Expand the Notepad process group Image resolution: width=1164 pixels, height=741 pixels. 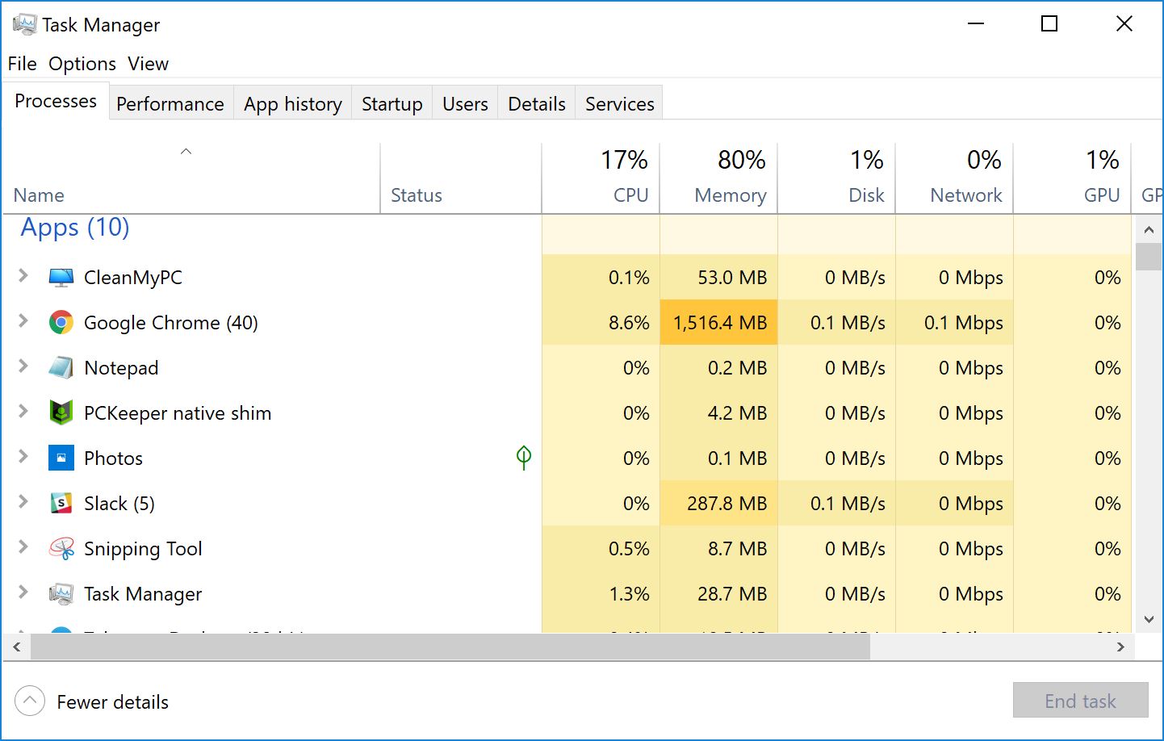tap(23, 366)
